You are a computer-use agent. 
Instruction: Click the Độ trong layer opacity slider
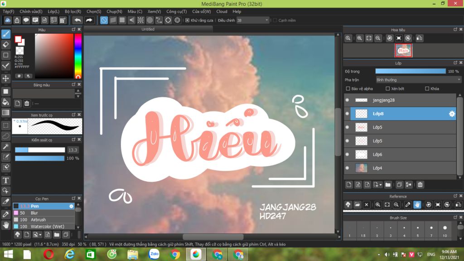click(x=411, y=71)
